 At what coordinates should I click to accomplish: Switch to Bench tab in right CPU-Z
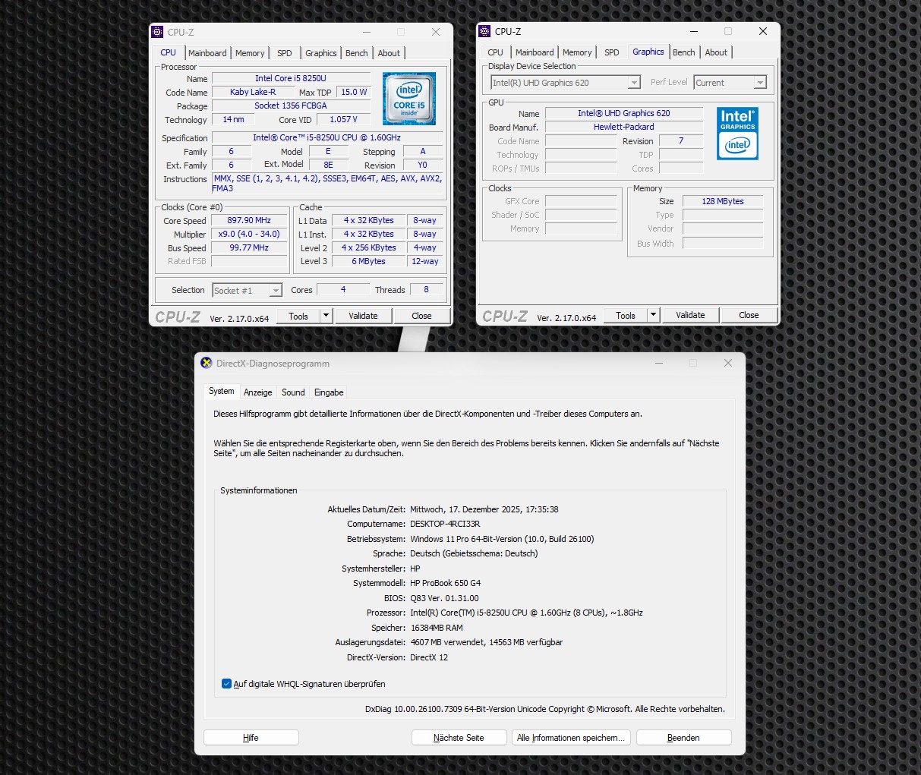pos(683,52)
